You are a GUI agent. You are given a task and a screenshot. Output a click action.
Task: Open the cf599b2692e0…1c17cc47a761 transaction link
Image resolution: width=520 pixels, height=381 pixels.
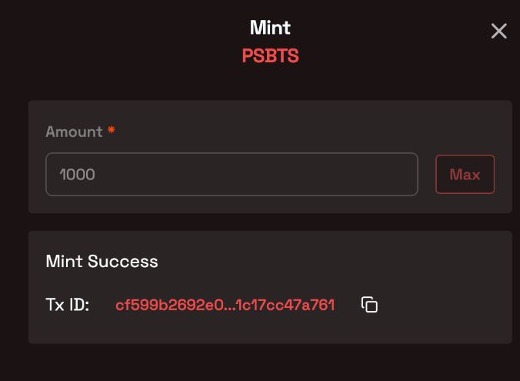click(x=225, y=305)
